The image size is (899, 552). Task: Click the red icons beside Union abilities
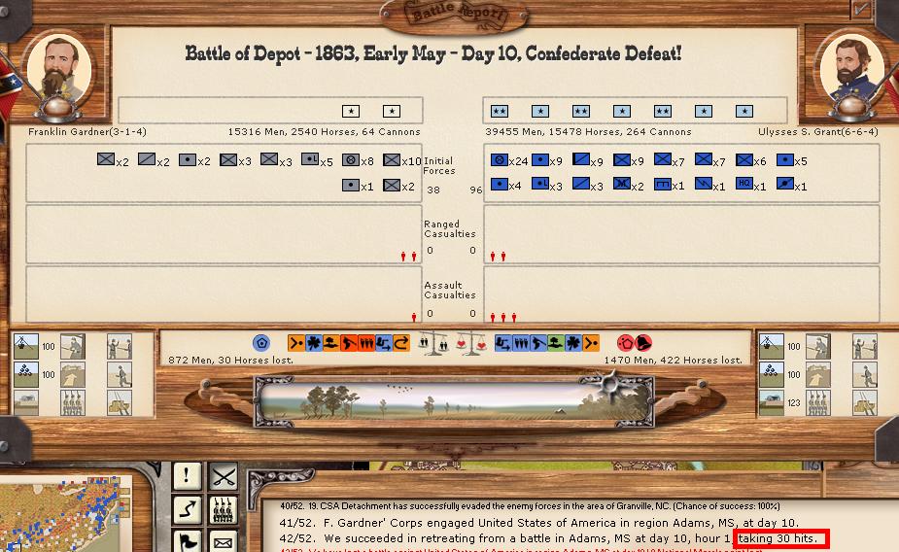(634, 343)
